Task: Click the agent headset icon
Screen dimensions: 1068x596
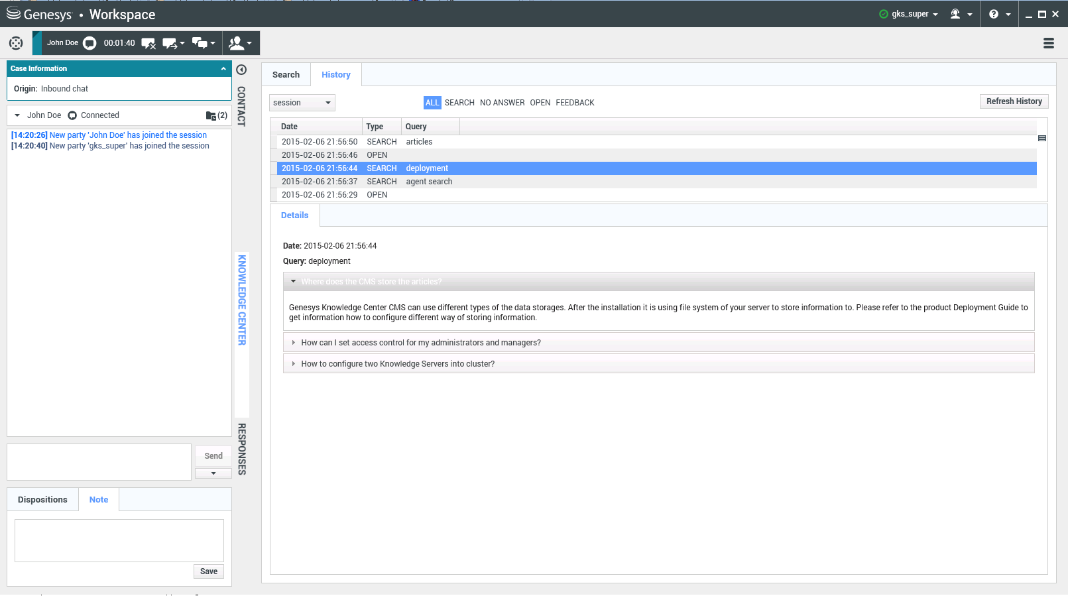Action: [x=955, y=14]
